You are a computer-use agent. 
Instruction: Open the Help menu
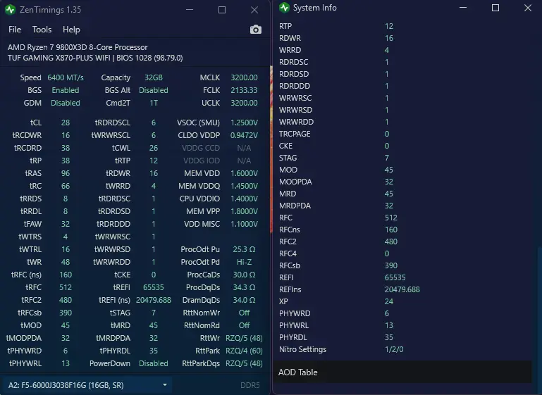coord(71,30)
